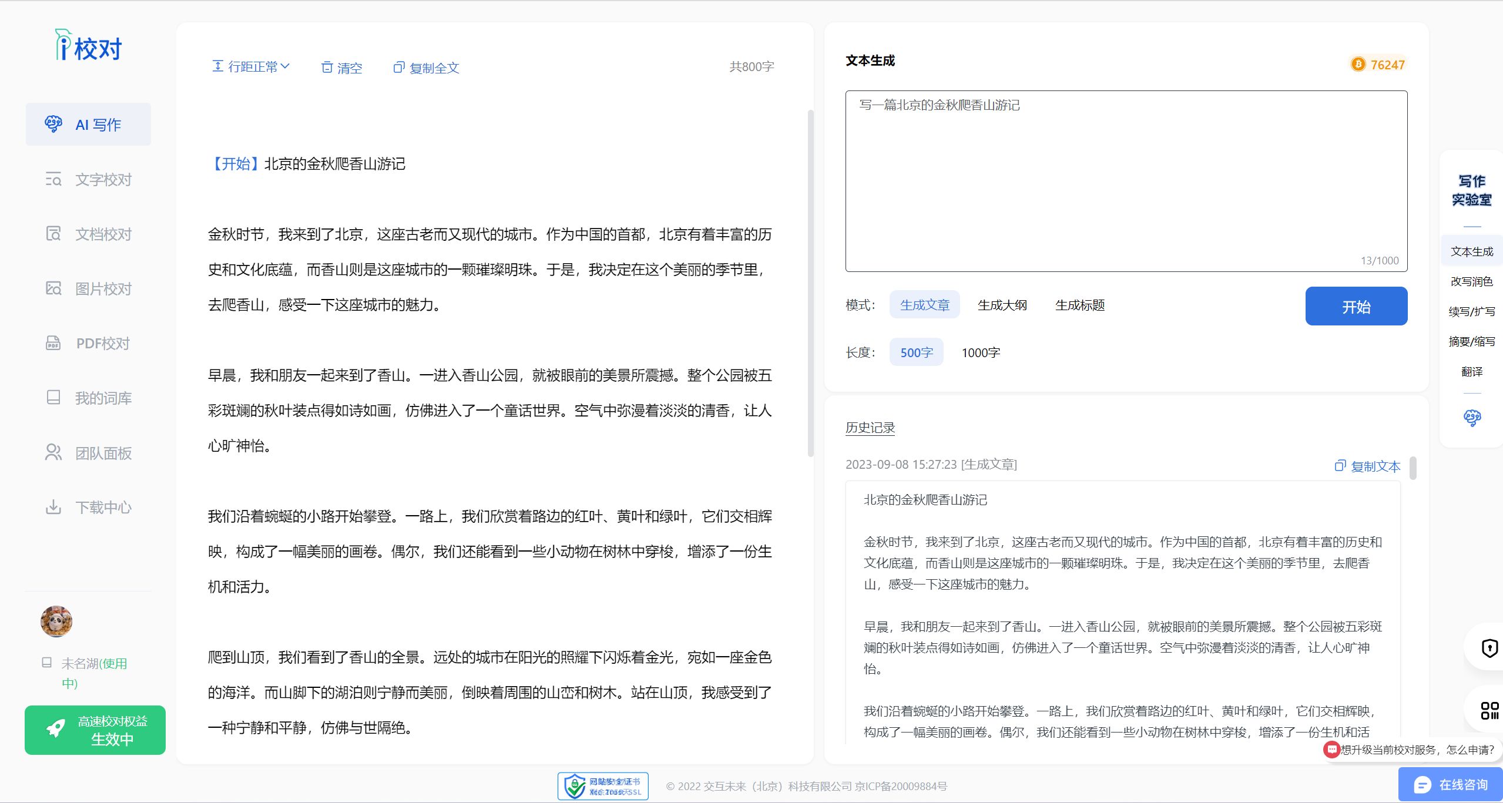Switch to the 续写/扩写 tab

tap(1472, 311)
